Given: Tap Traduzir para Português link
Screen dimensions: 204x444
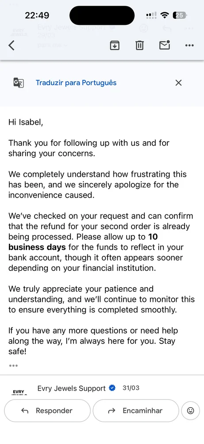Looking at the screenshot, I should 76,83.
